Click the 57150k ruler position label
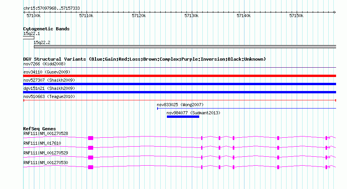This screenshot has width=347, height=189. [x=296, y=16]
